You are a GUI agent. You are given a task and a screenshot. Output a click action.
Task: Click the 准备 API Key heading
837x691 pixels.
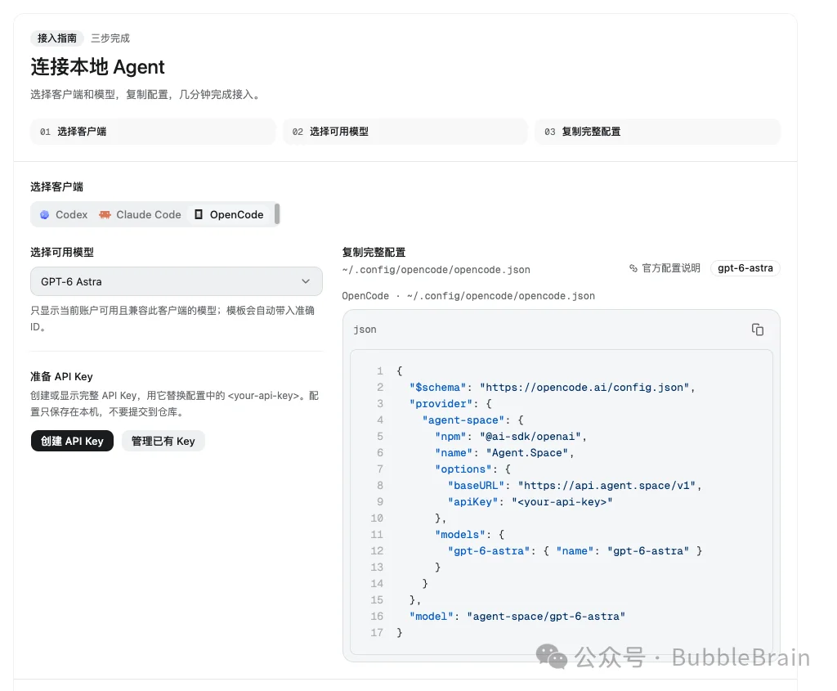61,376
